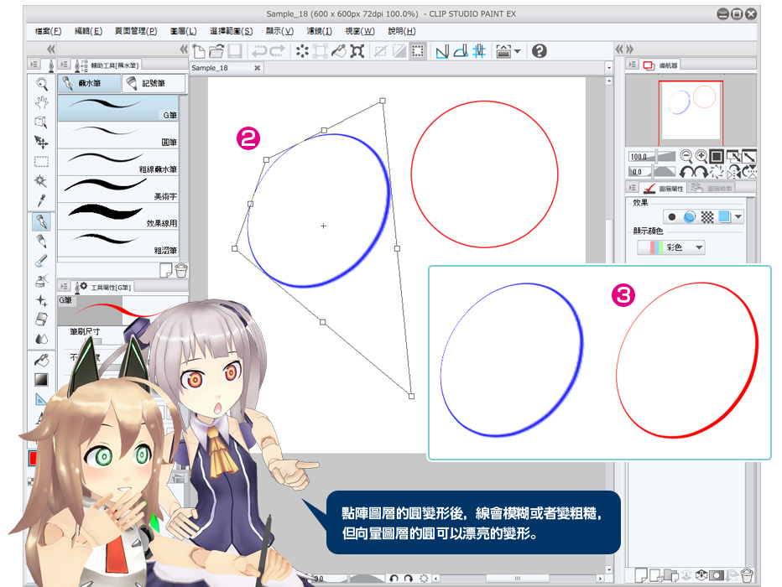Delete sub tool trash icon
The height and width of the screenshot is (587, 782).
point(181,270)
